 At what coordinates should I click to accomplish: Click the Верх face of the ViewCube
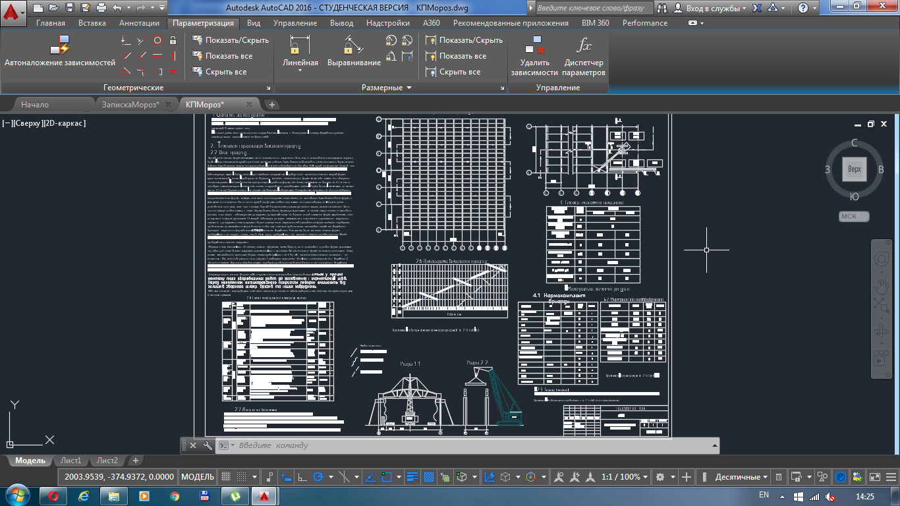[x=855, y=169]
